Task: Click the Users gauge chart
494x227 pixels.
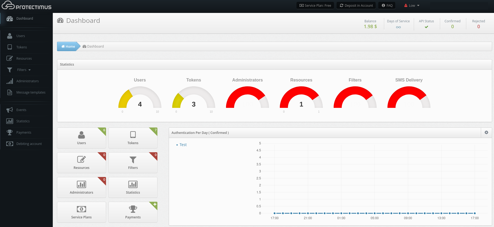Action: pos(140,98)
